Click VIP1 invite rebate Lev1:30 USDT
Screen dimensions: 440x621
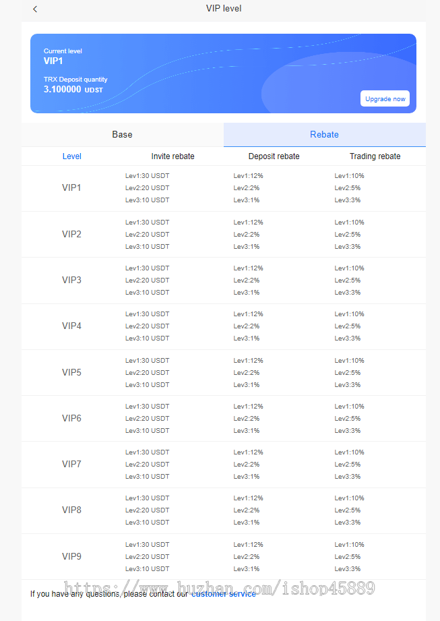(147, 176)
